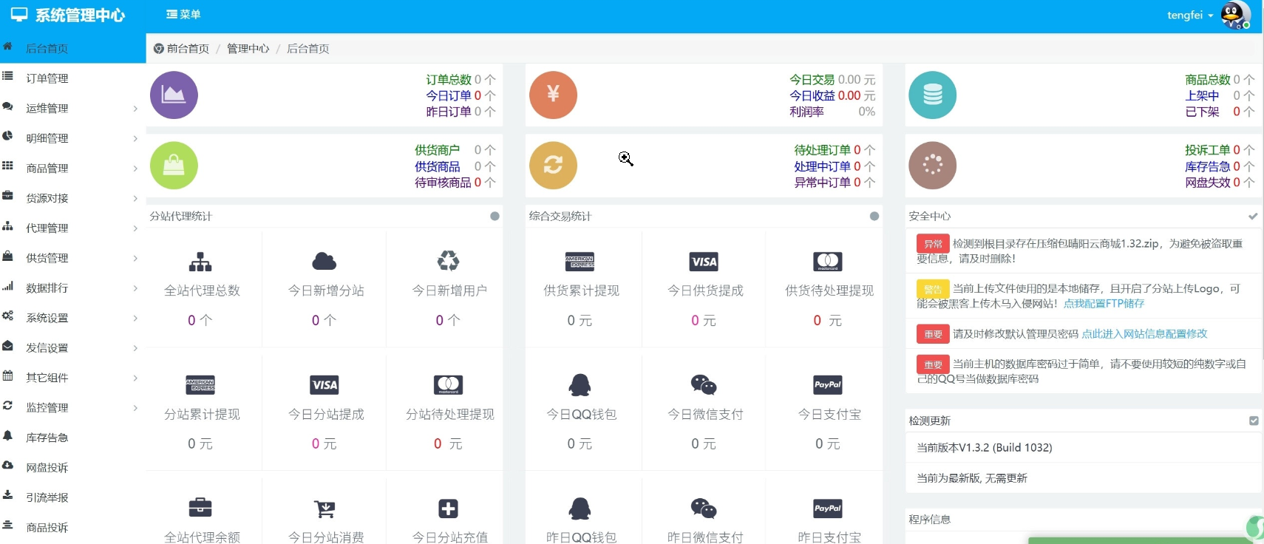This screenshot has height=544, width=1264.
Task: Click the plus icon above 今日分站充值
Action: 448,509
